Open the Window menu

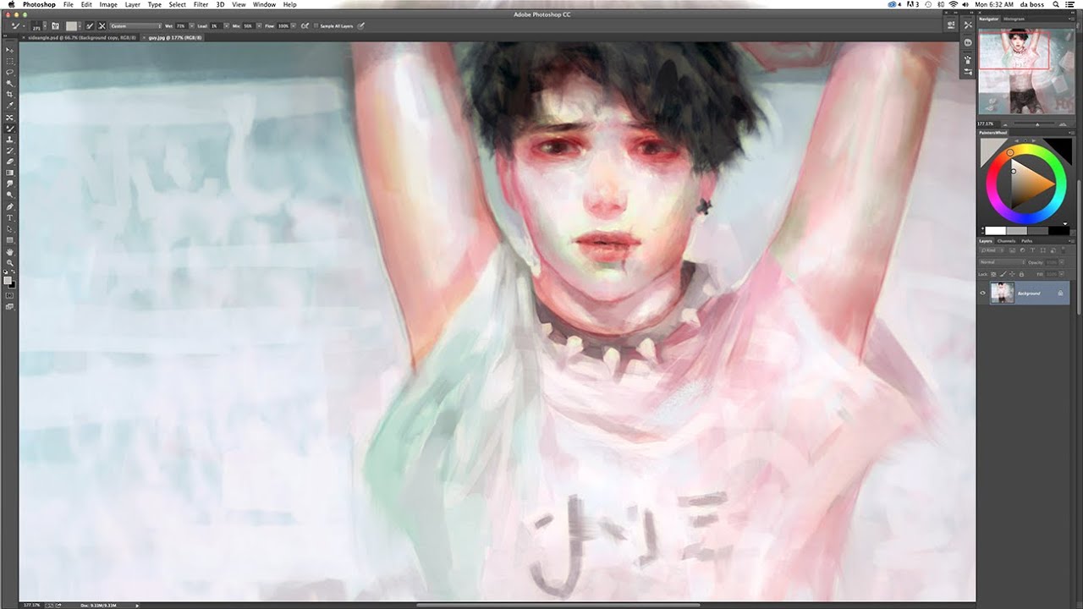click(x=264, y=4)
